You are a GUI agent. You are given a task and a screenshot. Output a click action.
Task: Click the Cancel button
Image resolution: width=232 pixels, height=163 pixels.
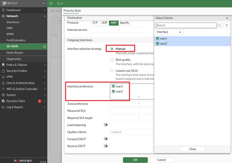point(161,160)
